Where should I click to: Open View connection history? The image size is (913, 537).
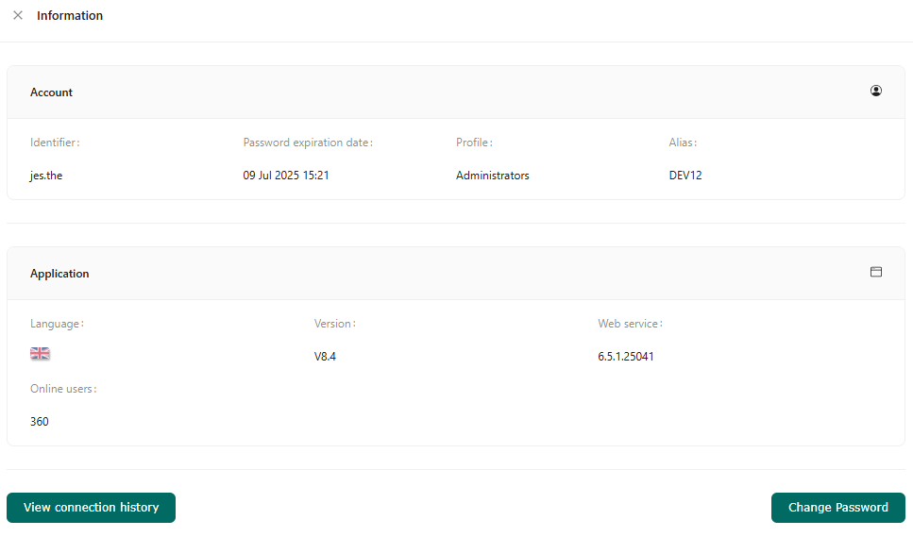(91, 508)
